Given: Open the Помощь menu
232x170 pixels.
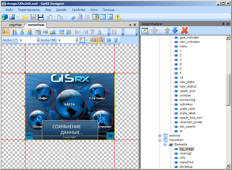Looking at the screenshot, I should (x=109, y=10).
